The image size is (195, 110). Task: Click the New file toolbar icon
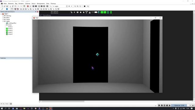[2, 6]
